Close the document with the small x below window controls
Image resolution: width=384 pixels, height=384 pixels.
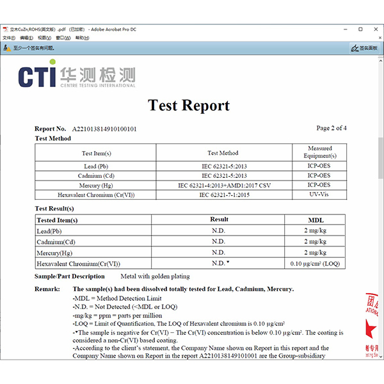point(380,38)
